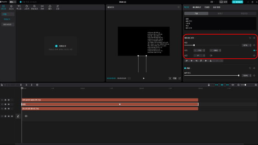Click the rotation stepper arrows

(x=204, y=56)
